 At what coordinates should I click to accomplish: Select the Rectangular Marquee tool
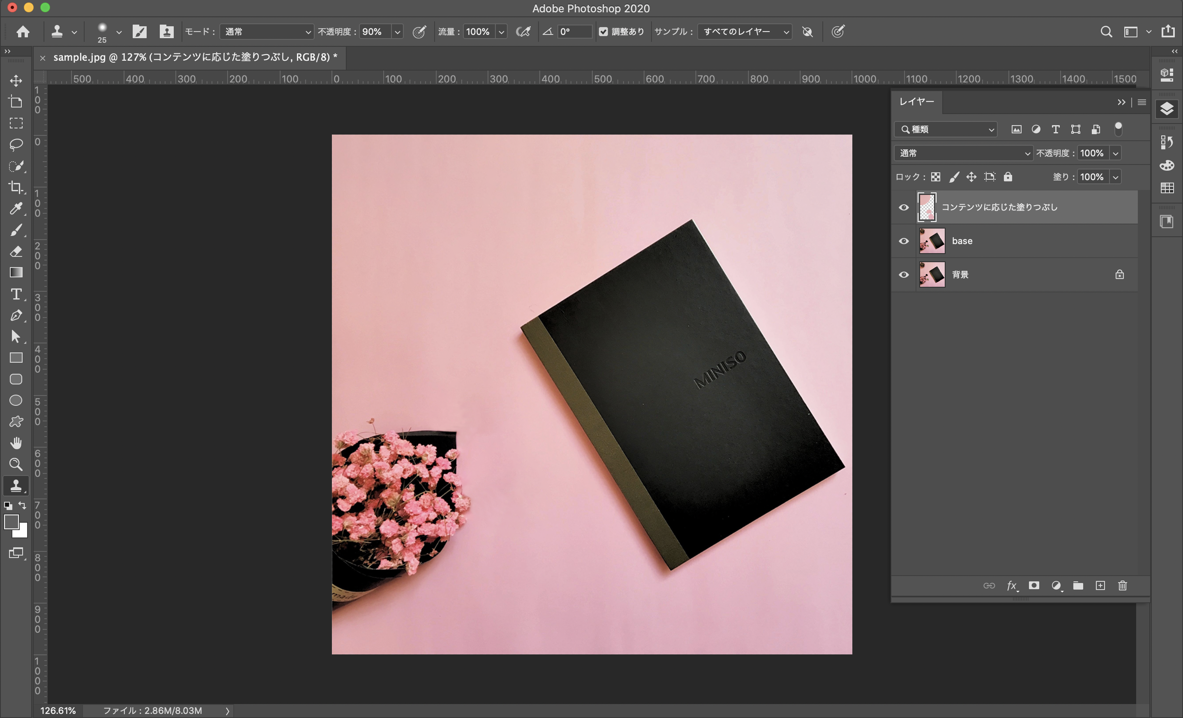pyautogui.click(x=16, y=123)
